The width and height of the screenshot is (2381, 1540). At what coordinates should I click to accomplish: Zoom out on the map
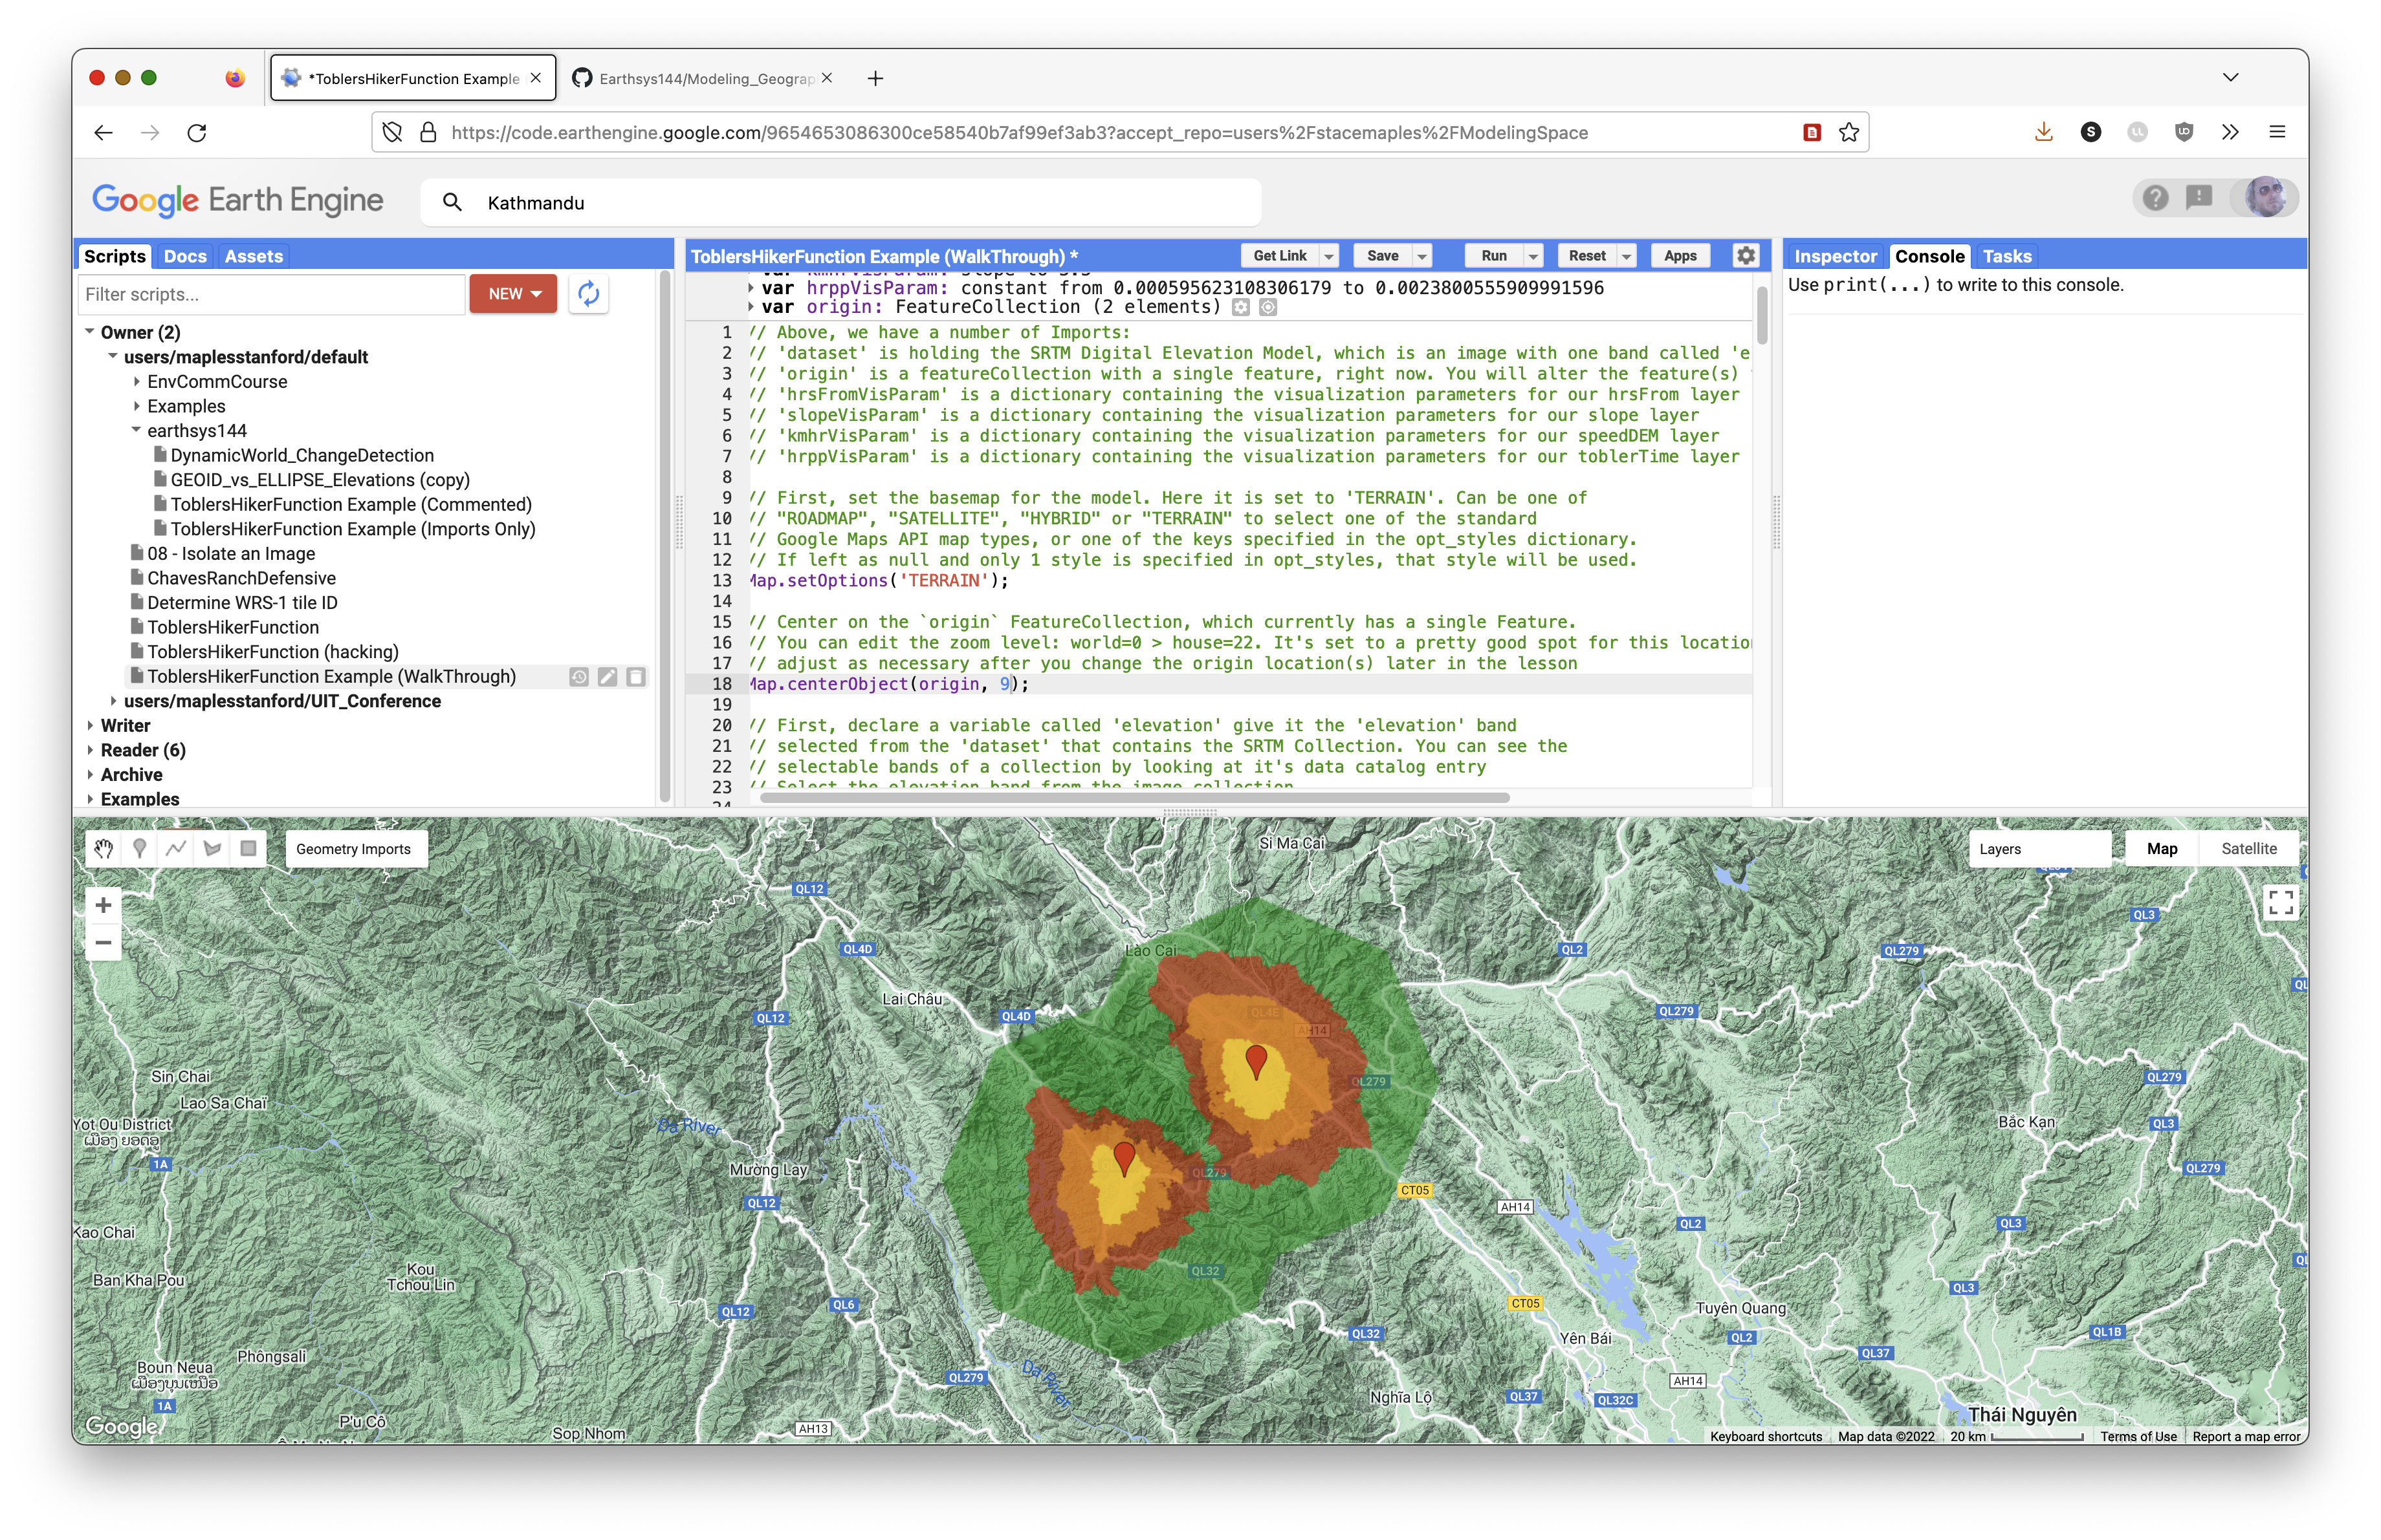pyautogui.click(x=103, y=943)
